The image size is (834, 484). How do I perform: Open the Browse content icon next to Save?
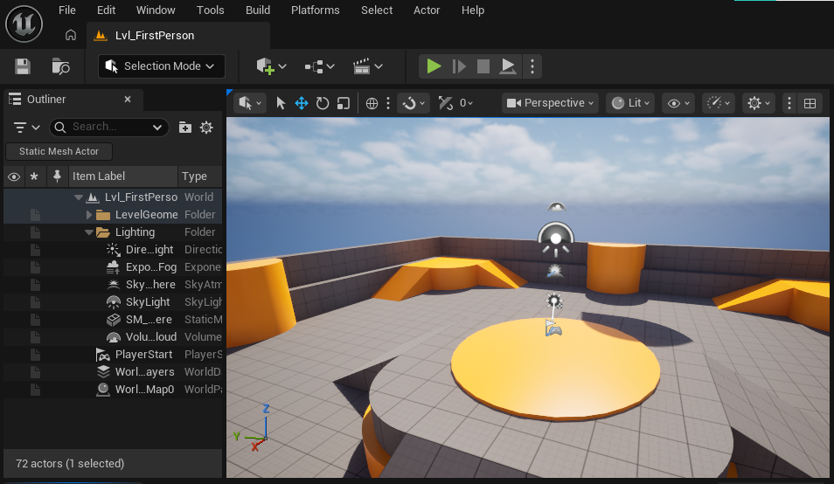[60, 66]
